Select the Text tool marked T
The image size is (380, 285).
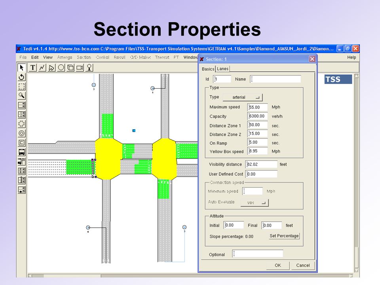33,68
